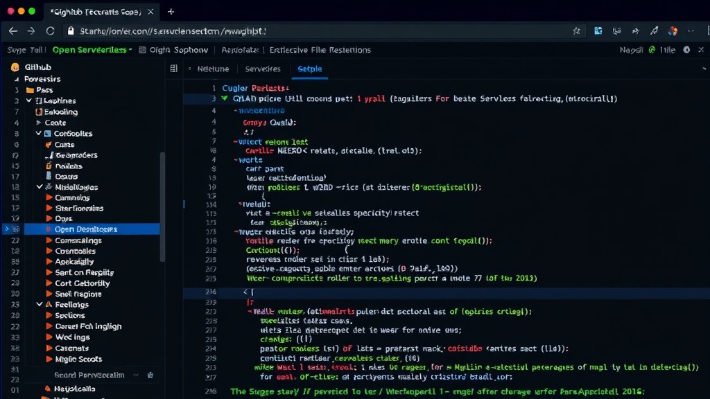This screenshot has height=399, width=710.
Task: Click the share arrow icon in browser toolbar
Action: [x=635, y=30]
